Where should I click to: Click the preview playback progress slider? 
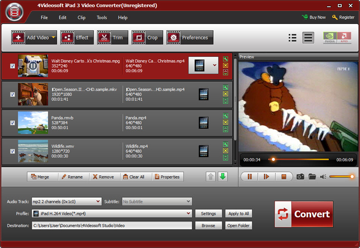coord(299,159)
